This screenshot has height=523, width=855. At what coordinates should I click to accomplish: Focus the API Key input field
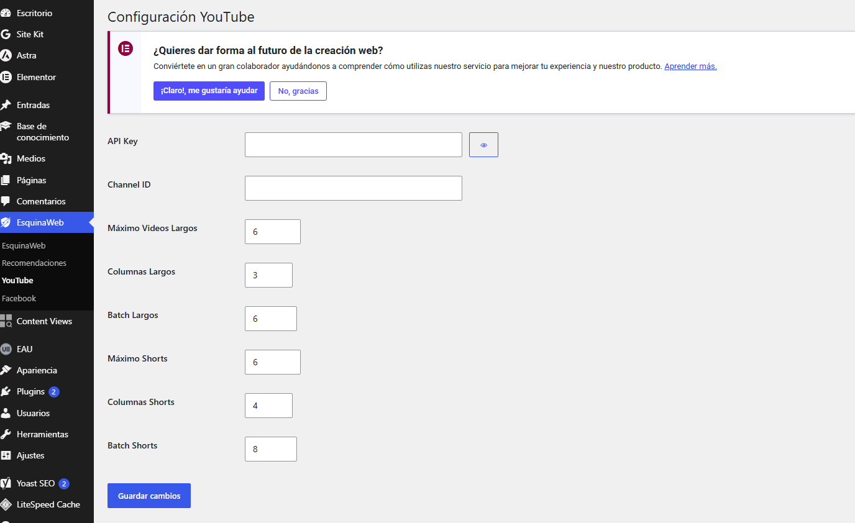point(354,145)
